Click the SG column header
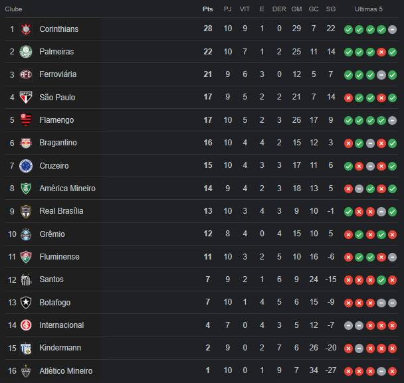Viewport: 404px width, 383px height. 331,9
